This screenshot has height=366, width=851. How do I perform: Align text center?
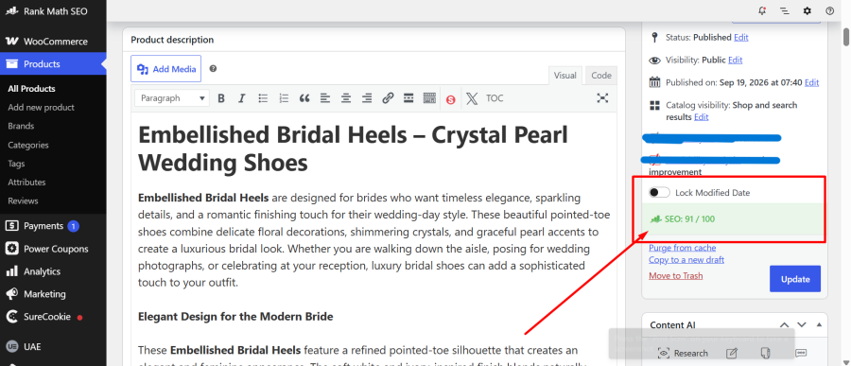click(346, 98)
